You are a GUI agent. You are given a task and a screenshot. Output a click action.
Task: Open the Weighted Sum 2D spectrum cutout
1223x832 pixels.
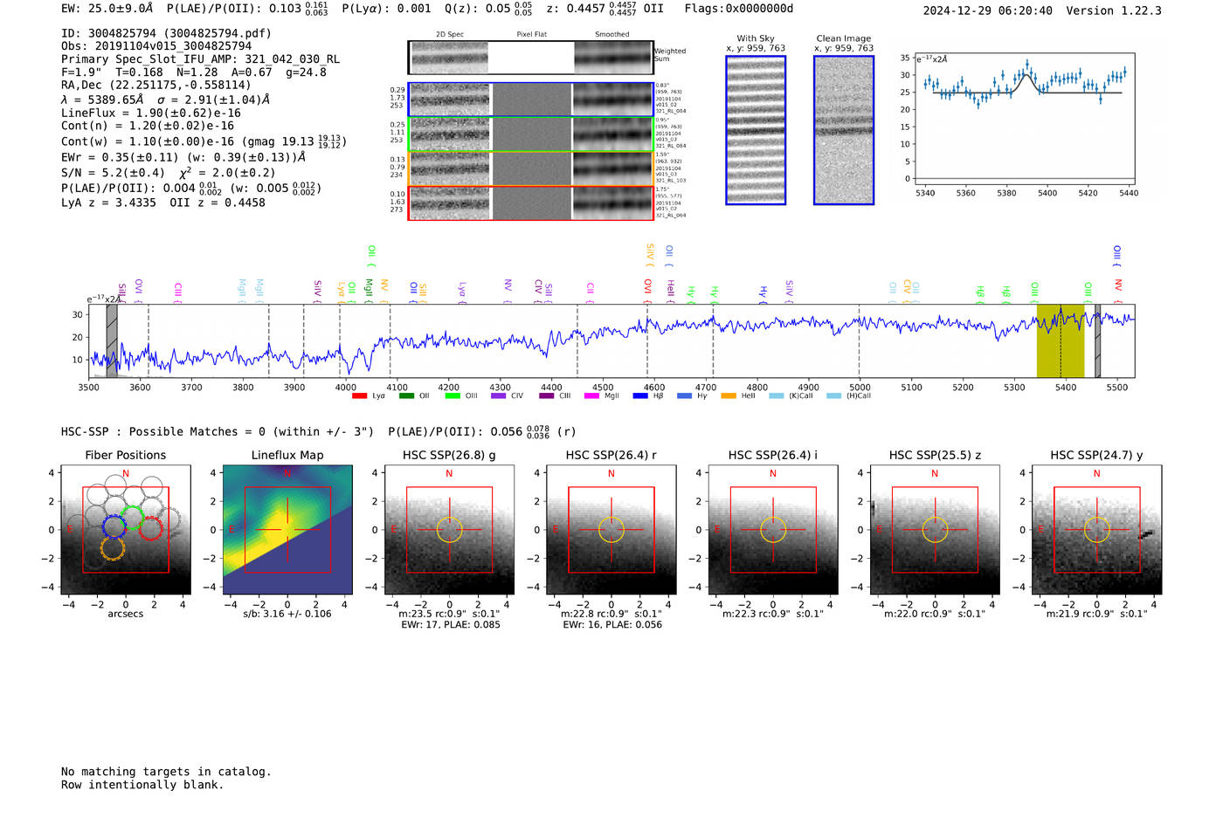tap(530, 58)
